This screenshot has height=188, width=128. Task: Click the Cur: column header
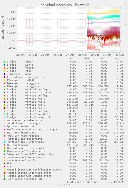tap(72, 59)
